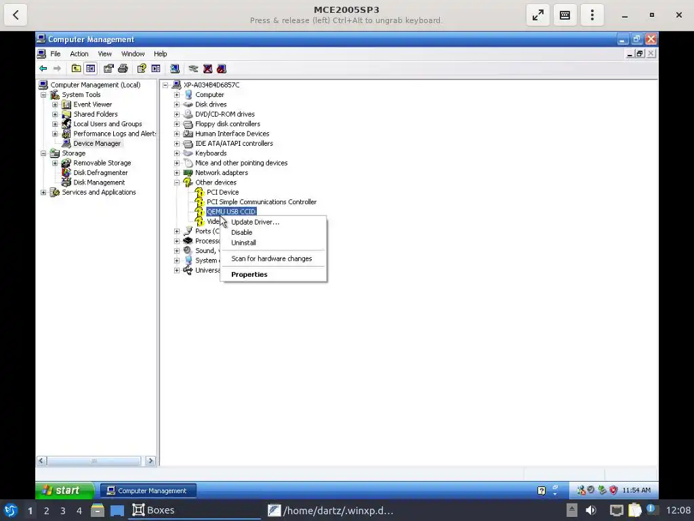694x521 pixels.
Task: Expand the Shared Folders node
Action: [55, 114]
